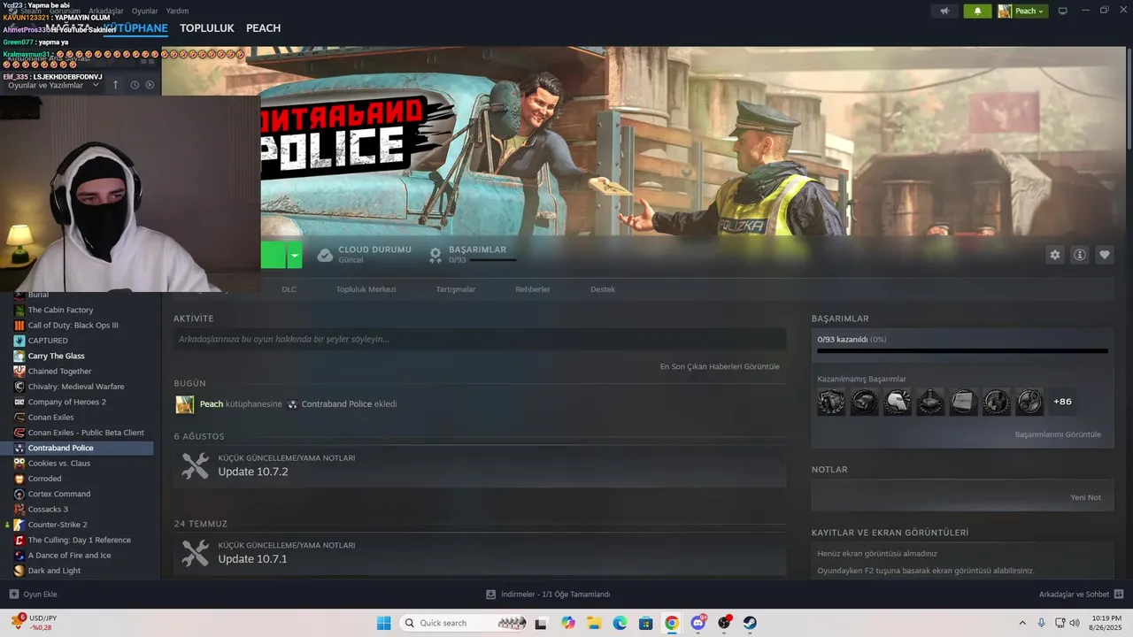Click Başarımlarımı Görüntüle link

[1058, 434]
